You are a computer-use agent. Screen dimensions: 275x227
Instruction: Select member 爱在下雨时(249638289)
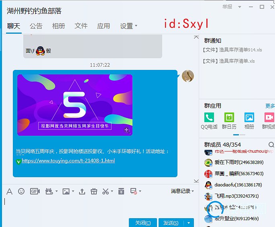point(239,162)
